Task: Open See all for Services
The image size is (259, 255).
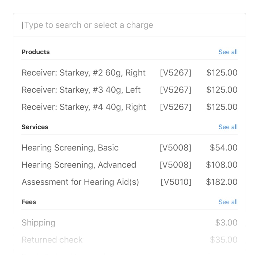Action: coord(228,127)
